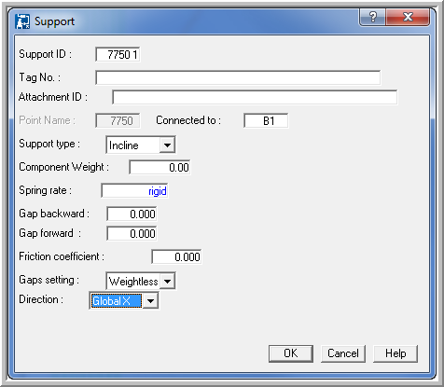Close the Support dialog window
This screenshot has height=387, width=444.
pos(408,17)
